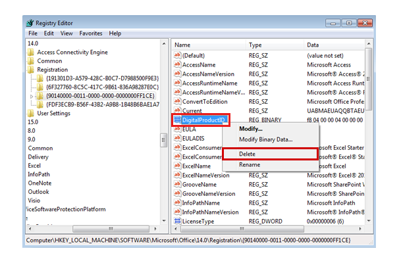
Task: Click values pane horizontal scrollbar right arrow
Action: [360, 229]
